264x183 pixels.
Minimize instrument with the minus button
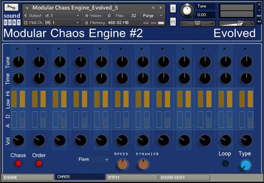259,10
